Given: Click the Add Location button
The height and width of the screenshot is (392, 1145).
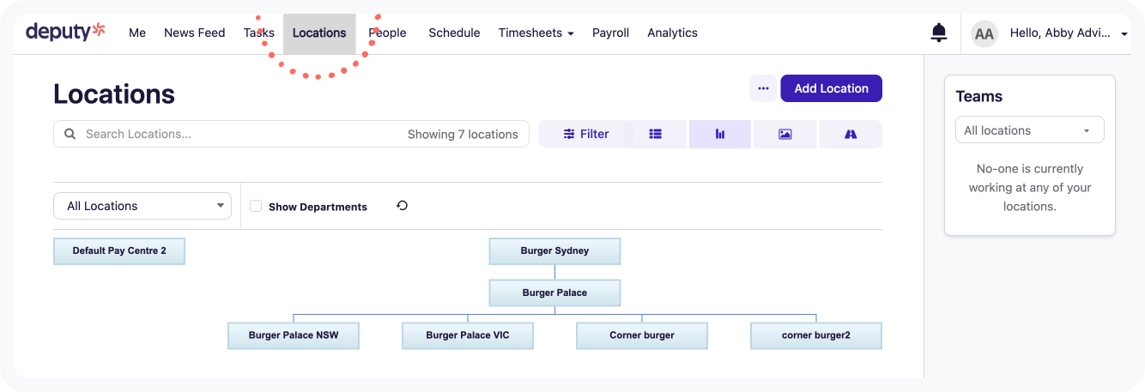Looking at the screenshot, I should 831,88.
